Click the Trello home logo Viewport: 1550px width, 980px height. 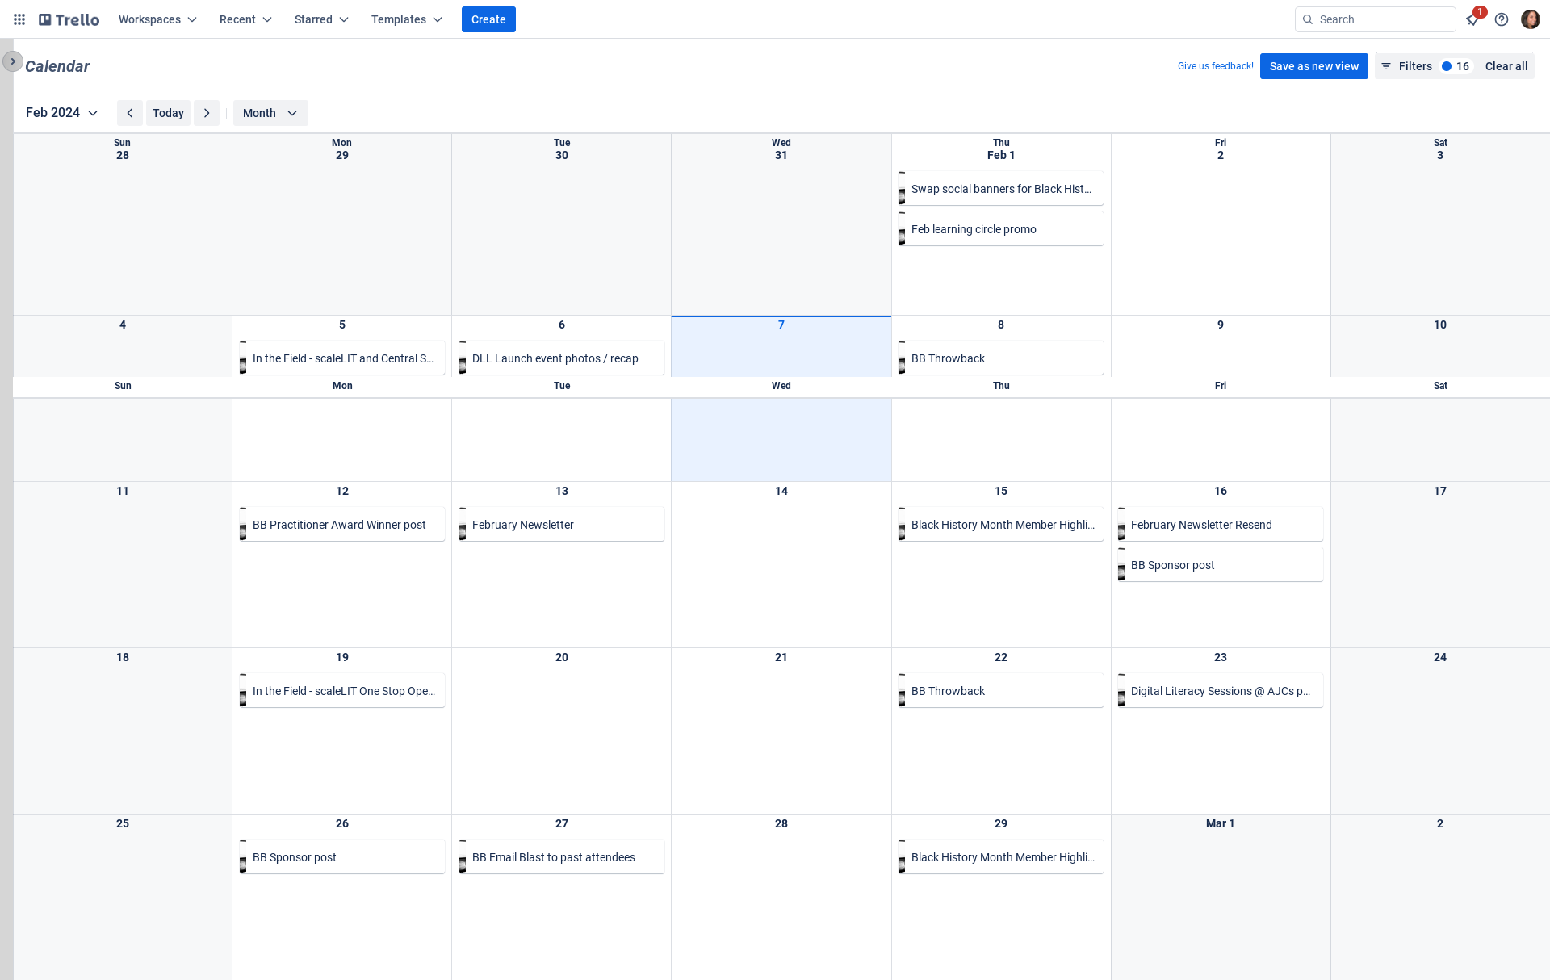pyautogui.click(x=69, y=19)
